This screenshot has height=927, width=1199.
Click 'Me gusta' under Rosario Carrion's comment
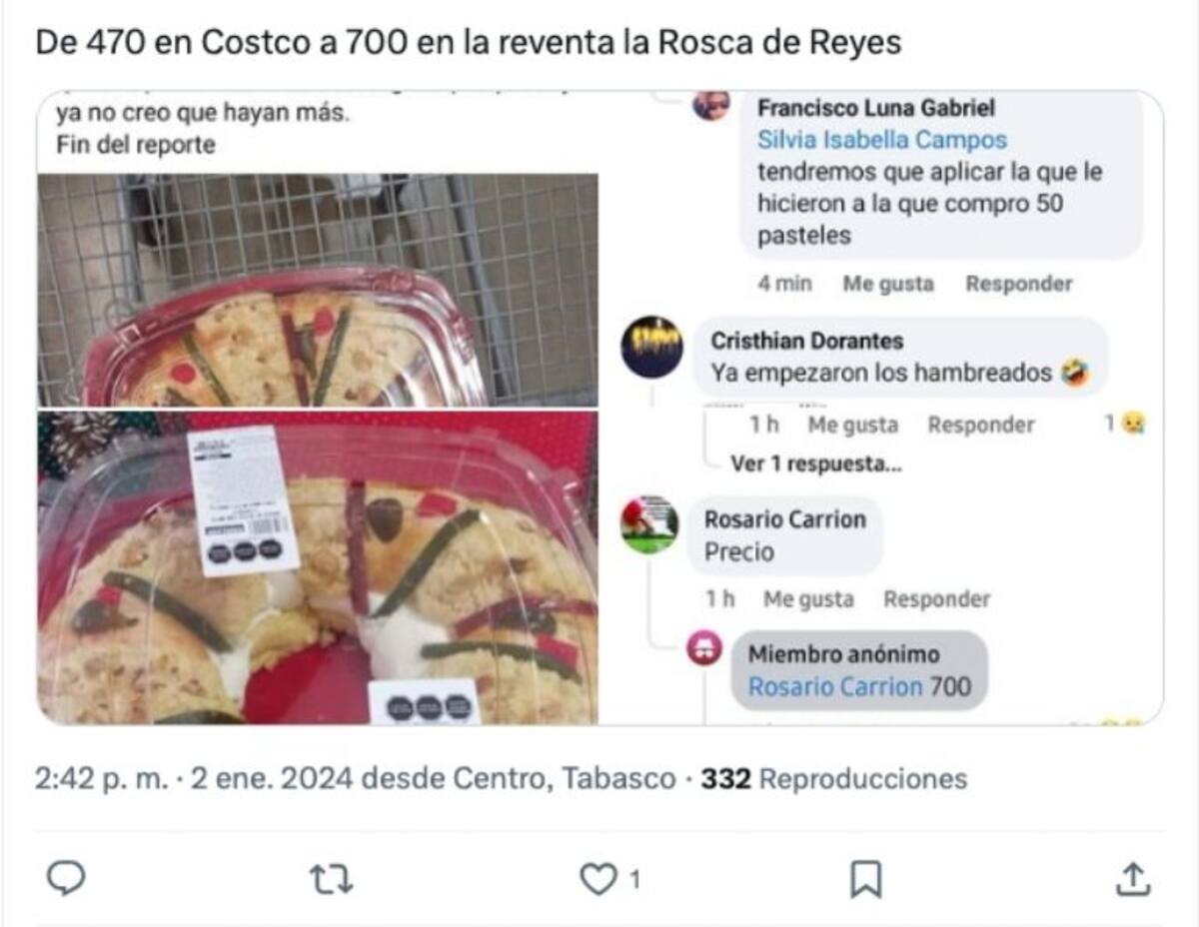tap(808, 599)
